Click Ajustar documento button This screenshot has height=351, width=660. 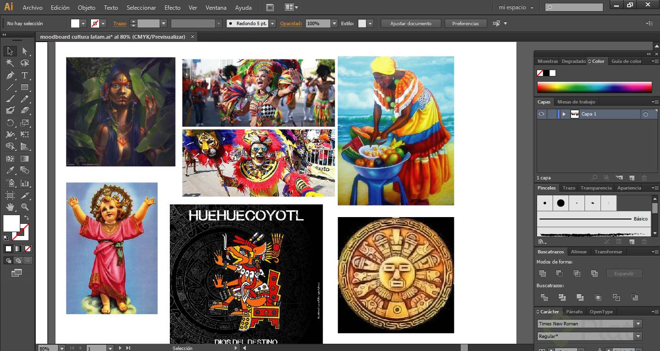click(411, 23)
